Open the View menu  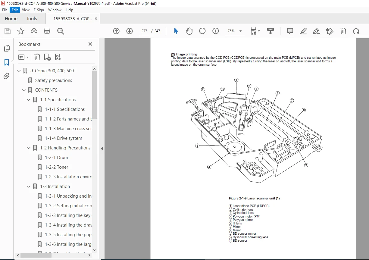tap(26, 10)
